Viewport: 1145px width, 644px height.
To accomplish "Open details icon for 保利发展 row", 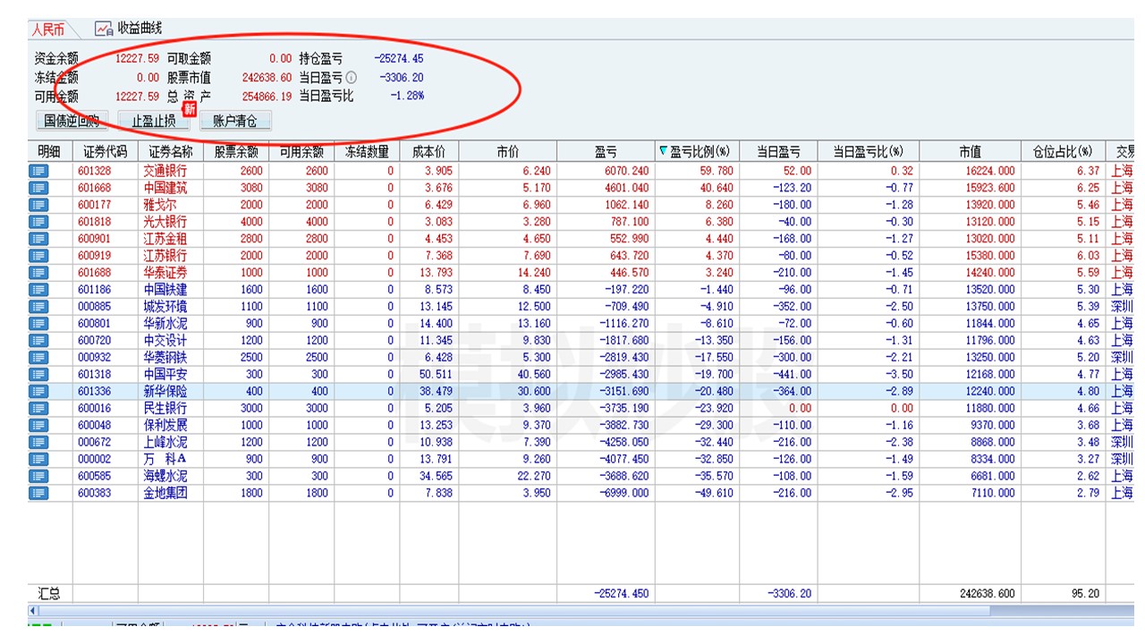I will point(38,425).
